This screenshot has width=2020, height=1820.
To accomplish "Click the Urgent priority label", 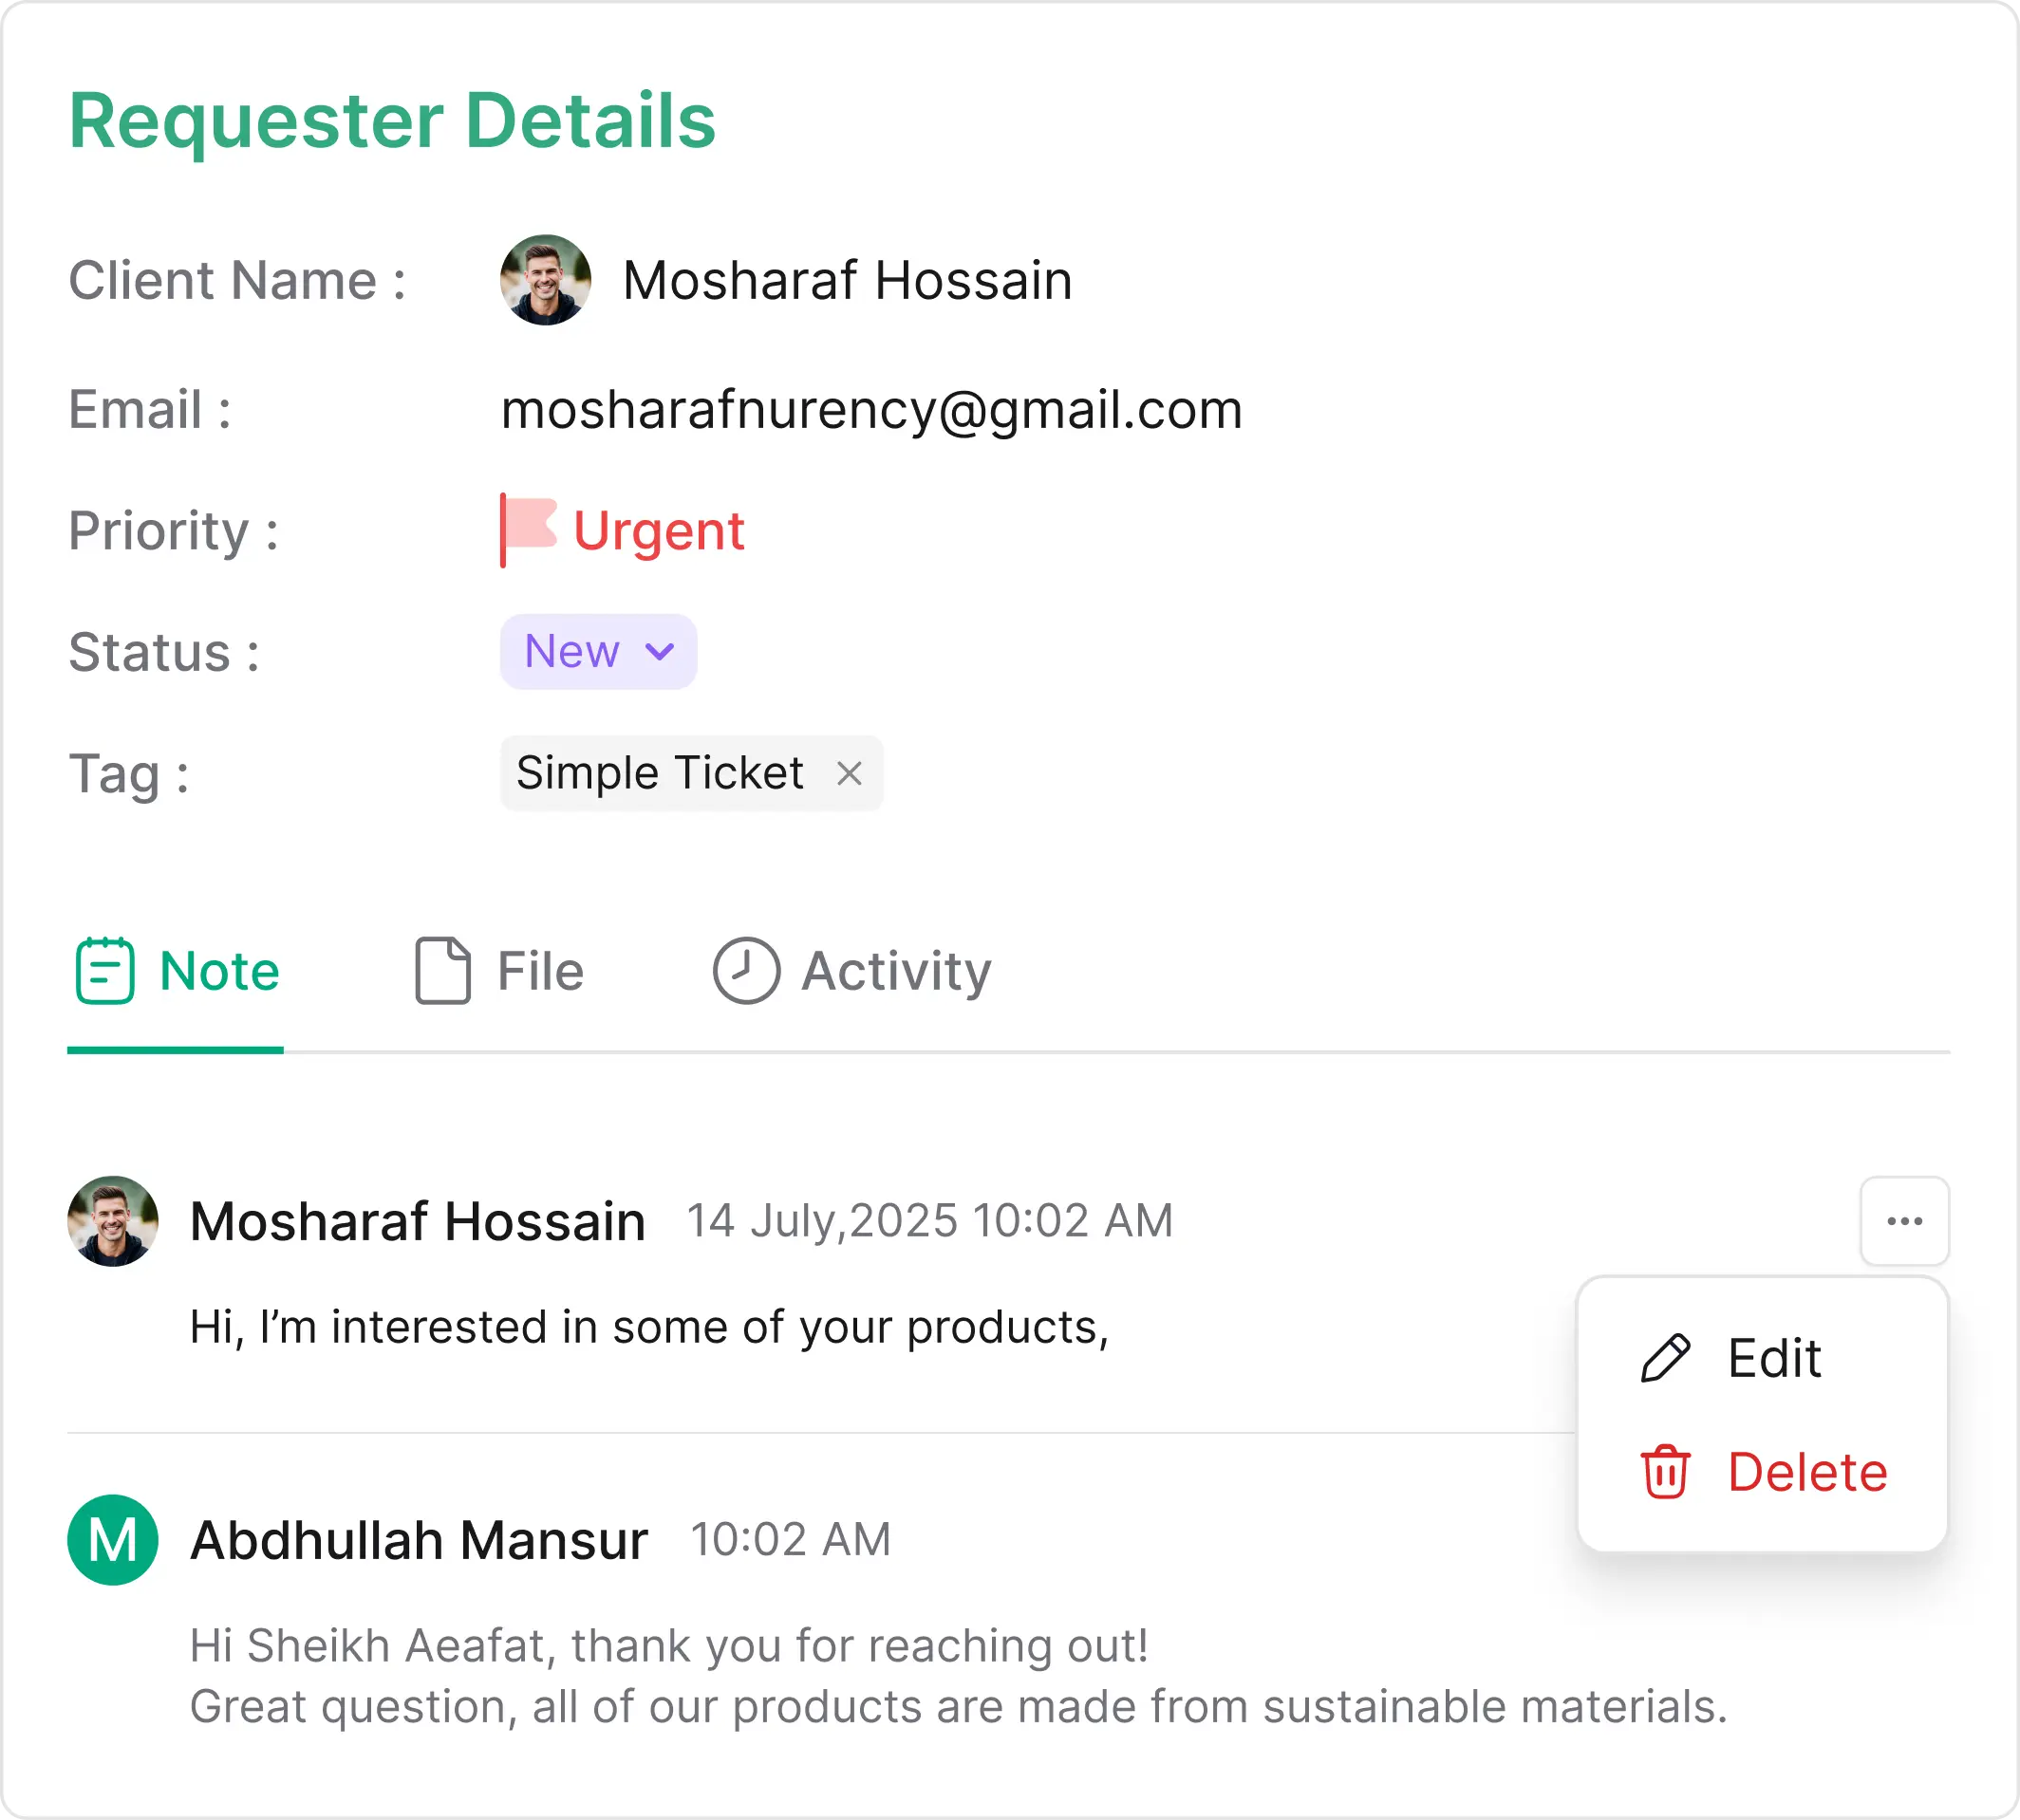I will 659,530.
